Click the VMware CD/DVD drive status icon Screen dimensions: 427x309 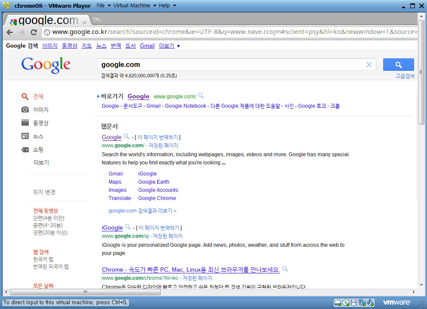(x=345, y=303)
